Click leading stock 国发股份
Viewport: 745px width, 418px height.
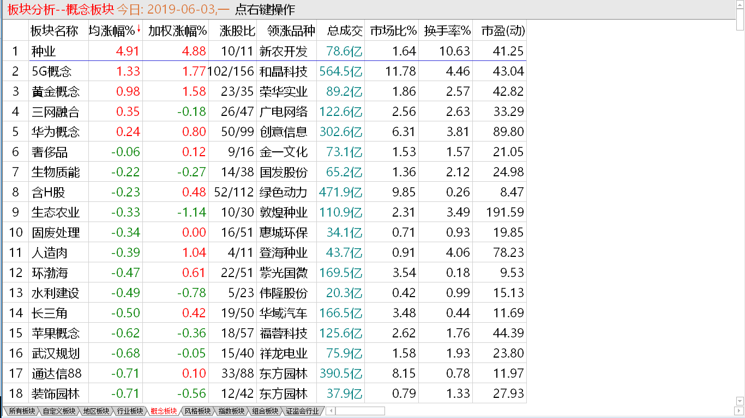coord(284,172)
